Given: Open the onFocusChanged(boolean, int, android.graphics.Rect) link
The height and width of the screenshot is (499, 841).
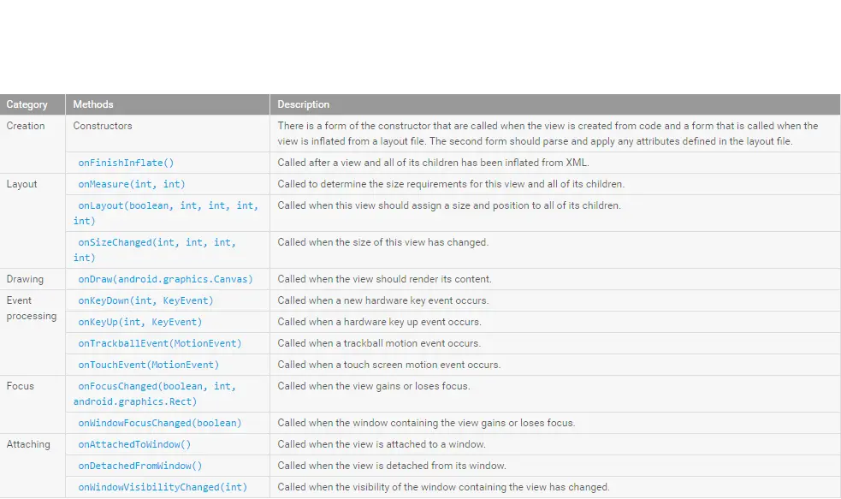Looking at the screenshot, I should click(155, 394).
